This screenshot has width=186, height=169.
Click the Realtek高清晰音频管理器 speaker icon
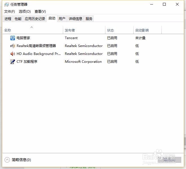[x=13, y=46]
